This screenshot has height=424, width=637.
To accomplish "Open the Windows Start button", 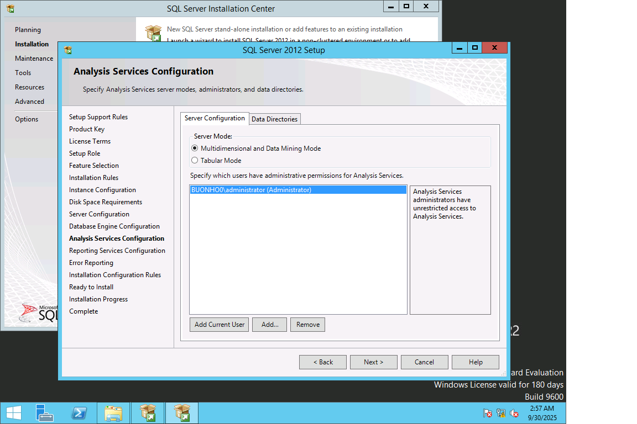I will (x=14, y=413).
